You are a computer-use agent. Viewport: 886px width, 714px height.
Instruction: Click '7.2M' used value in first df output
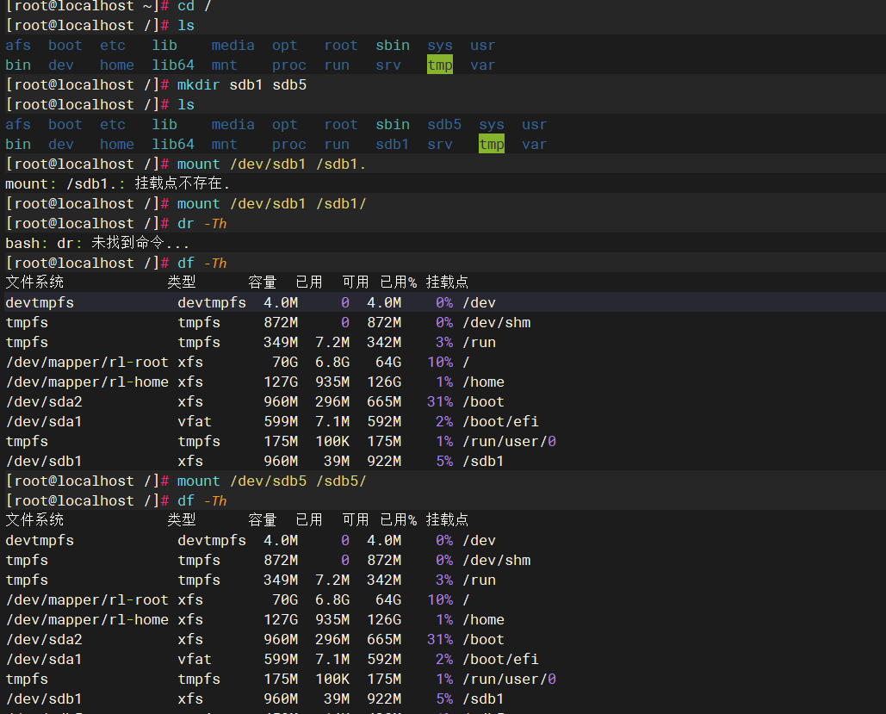[332, 343]
